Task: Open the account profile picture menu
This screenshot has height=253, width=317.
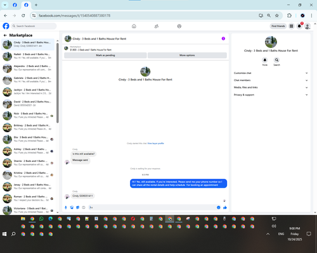Action: click(307, 26)
